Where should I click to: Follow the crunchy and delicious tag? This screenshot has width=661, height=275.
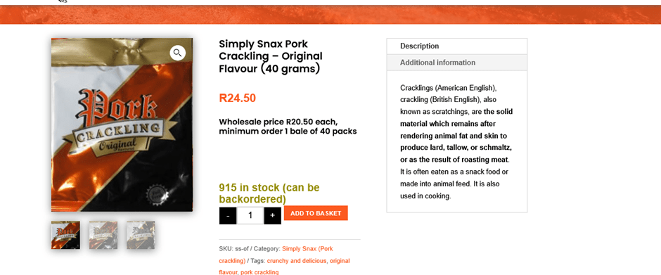(296, 261)
